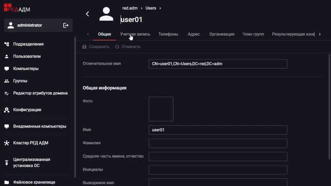Click the Отличительное имя field
This screenshot has width=331, height=186.
[x=218, y=64]
